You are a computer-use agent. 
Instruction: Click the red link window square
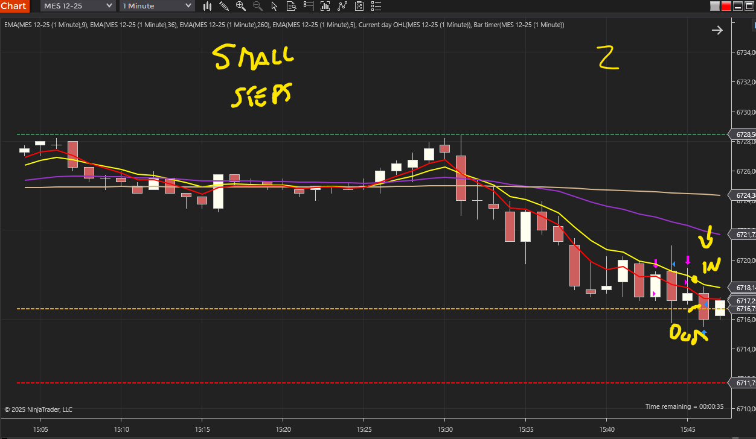tap(726, 6)
